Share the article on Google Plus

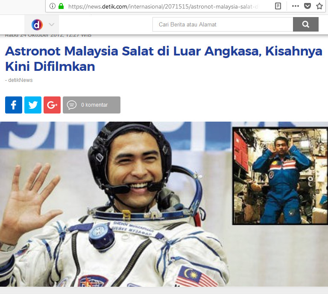(52, 105)
